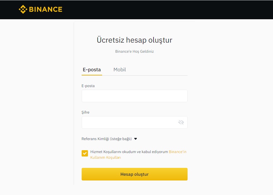Click the yellow underline beneath the E-posta tab
The image size is (273, 195).
[x=92, y=75]
